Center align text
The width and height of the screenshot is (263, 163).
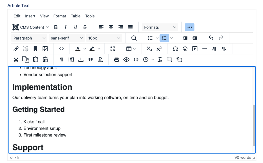point(111,27)
